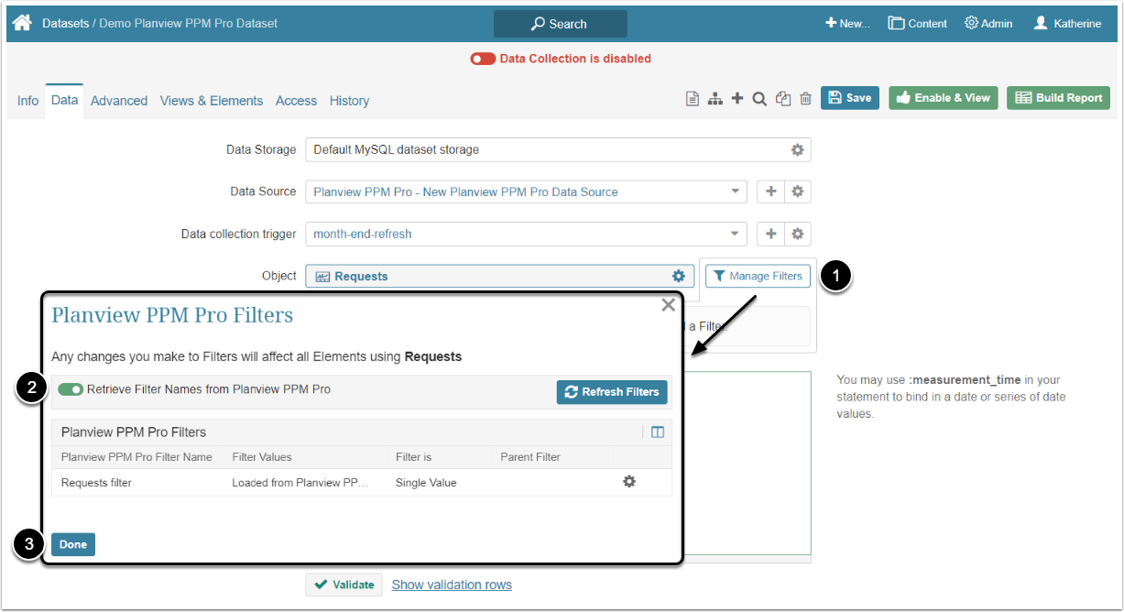Image resolution: width=1124 pixels, height=612 pixels.
Task: Open Data Storage gear settings
Action: (798, 149)
